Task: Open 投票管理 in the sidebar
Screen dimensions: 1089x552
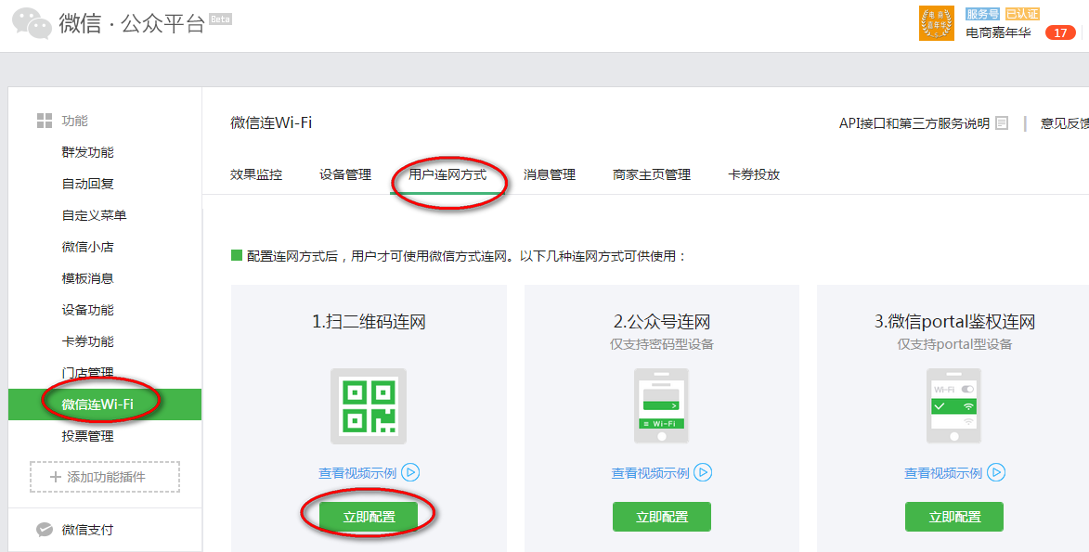Action: pos(87,437)
